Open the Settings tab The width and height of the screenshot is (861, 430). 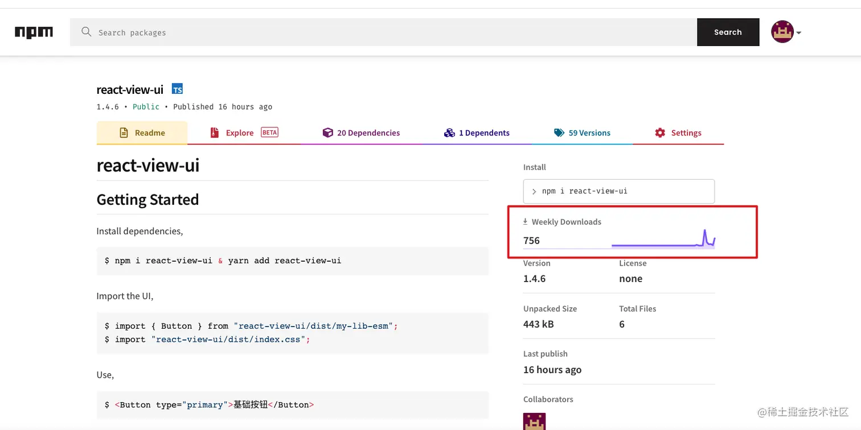pos(678,133)
